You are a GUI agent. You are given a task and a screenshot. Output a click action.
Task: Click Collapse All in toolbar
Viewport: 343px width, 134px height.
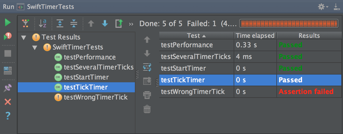74,24
